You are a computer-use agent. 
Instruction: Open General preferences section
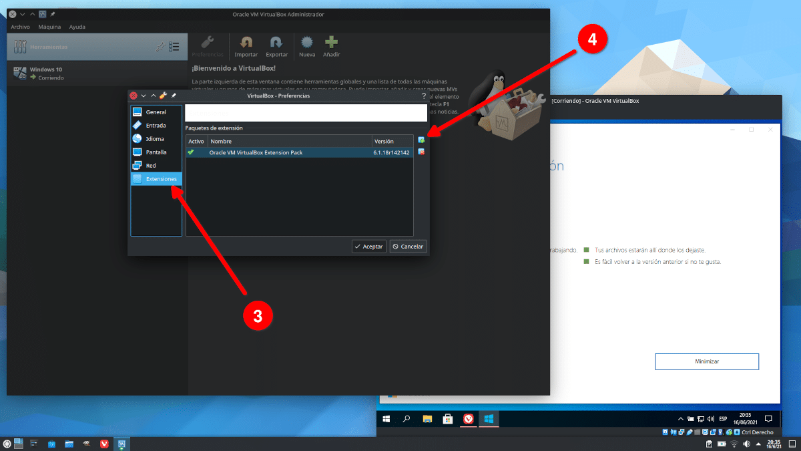[x=156, y=112]
